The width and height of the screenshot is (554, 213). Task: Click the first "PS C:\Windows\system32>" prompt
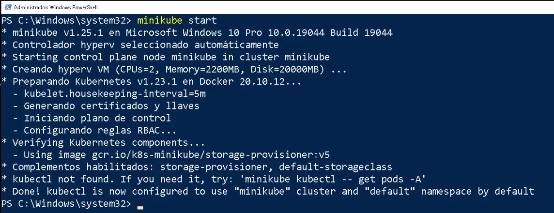66,20
